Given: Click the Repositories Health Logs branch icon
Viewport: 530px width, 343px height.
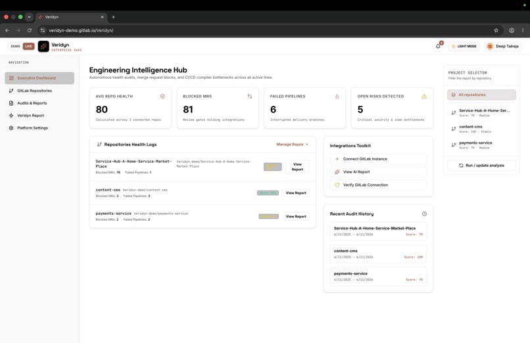Looking at the screenshot, I should pos(99,144).
